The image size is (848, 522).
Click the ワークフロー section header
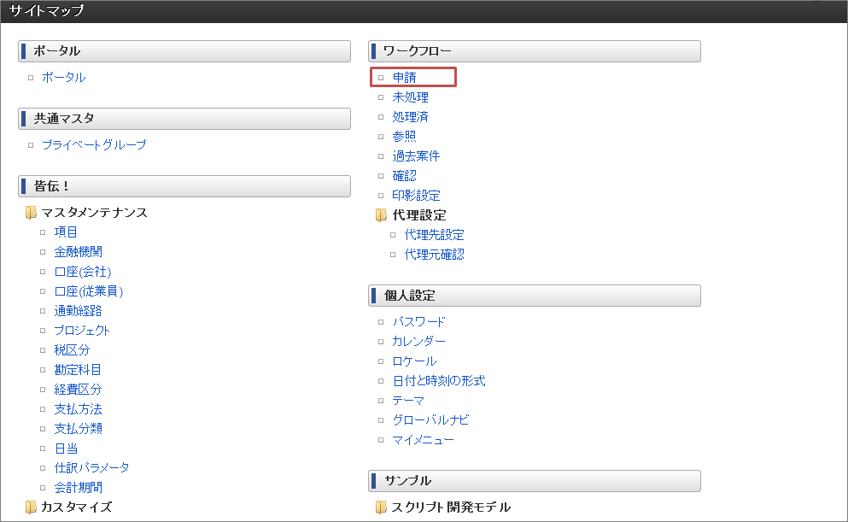pyautogui.click(x=535, y=51)
